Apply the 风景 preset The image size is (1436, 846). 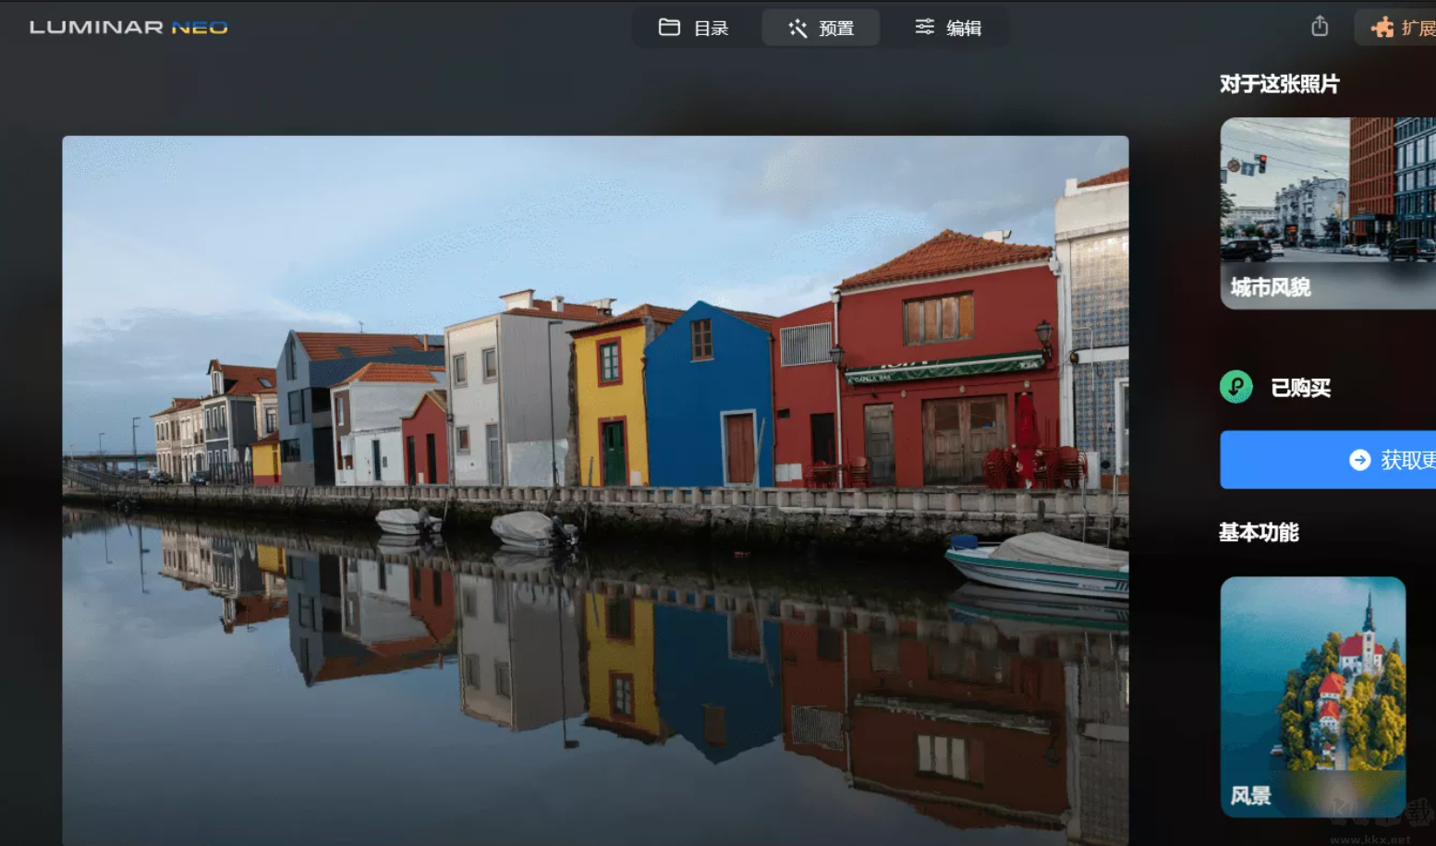click(x=1312, y=693)
